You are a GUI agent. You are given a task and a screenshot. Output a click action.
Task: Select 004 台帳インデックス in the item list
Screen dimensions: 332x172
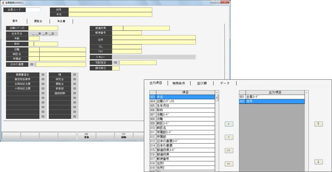[x=182, y=101]
